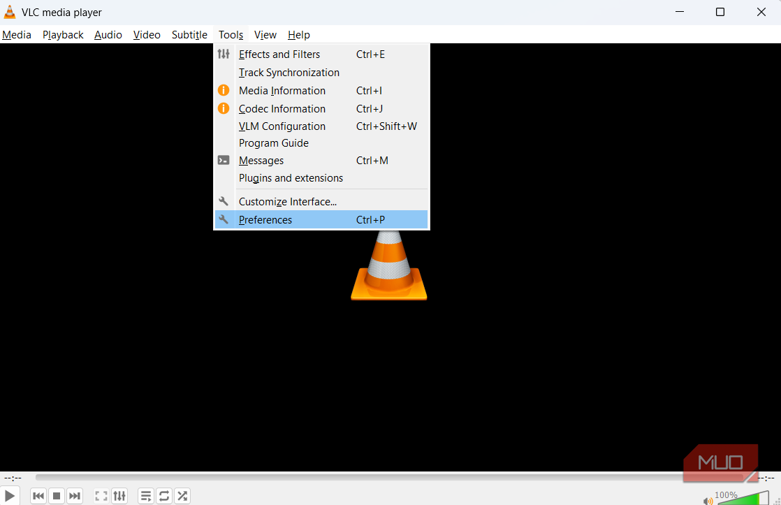This screenshot has height=505, width=781.
Task: Click the window resize grip
Action: pyautogui.click(x=777, y=501)
